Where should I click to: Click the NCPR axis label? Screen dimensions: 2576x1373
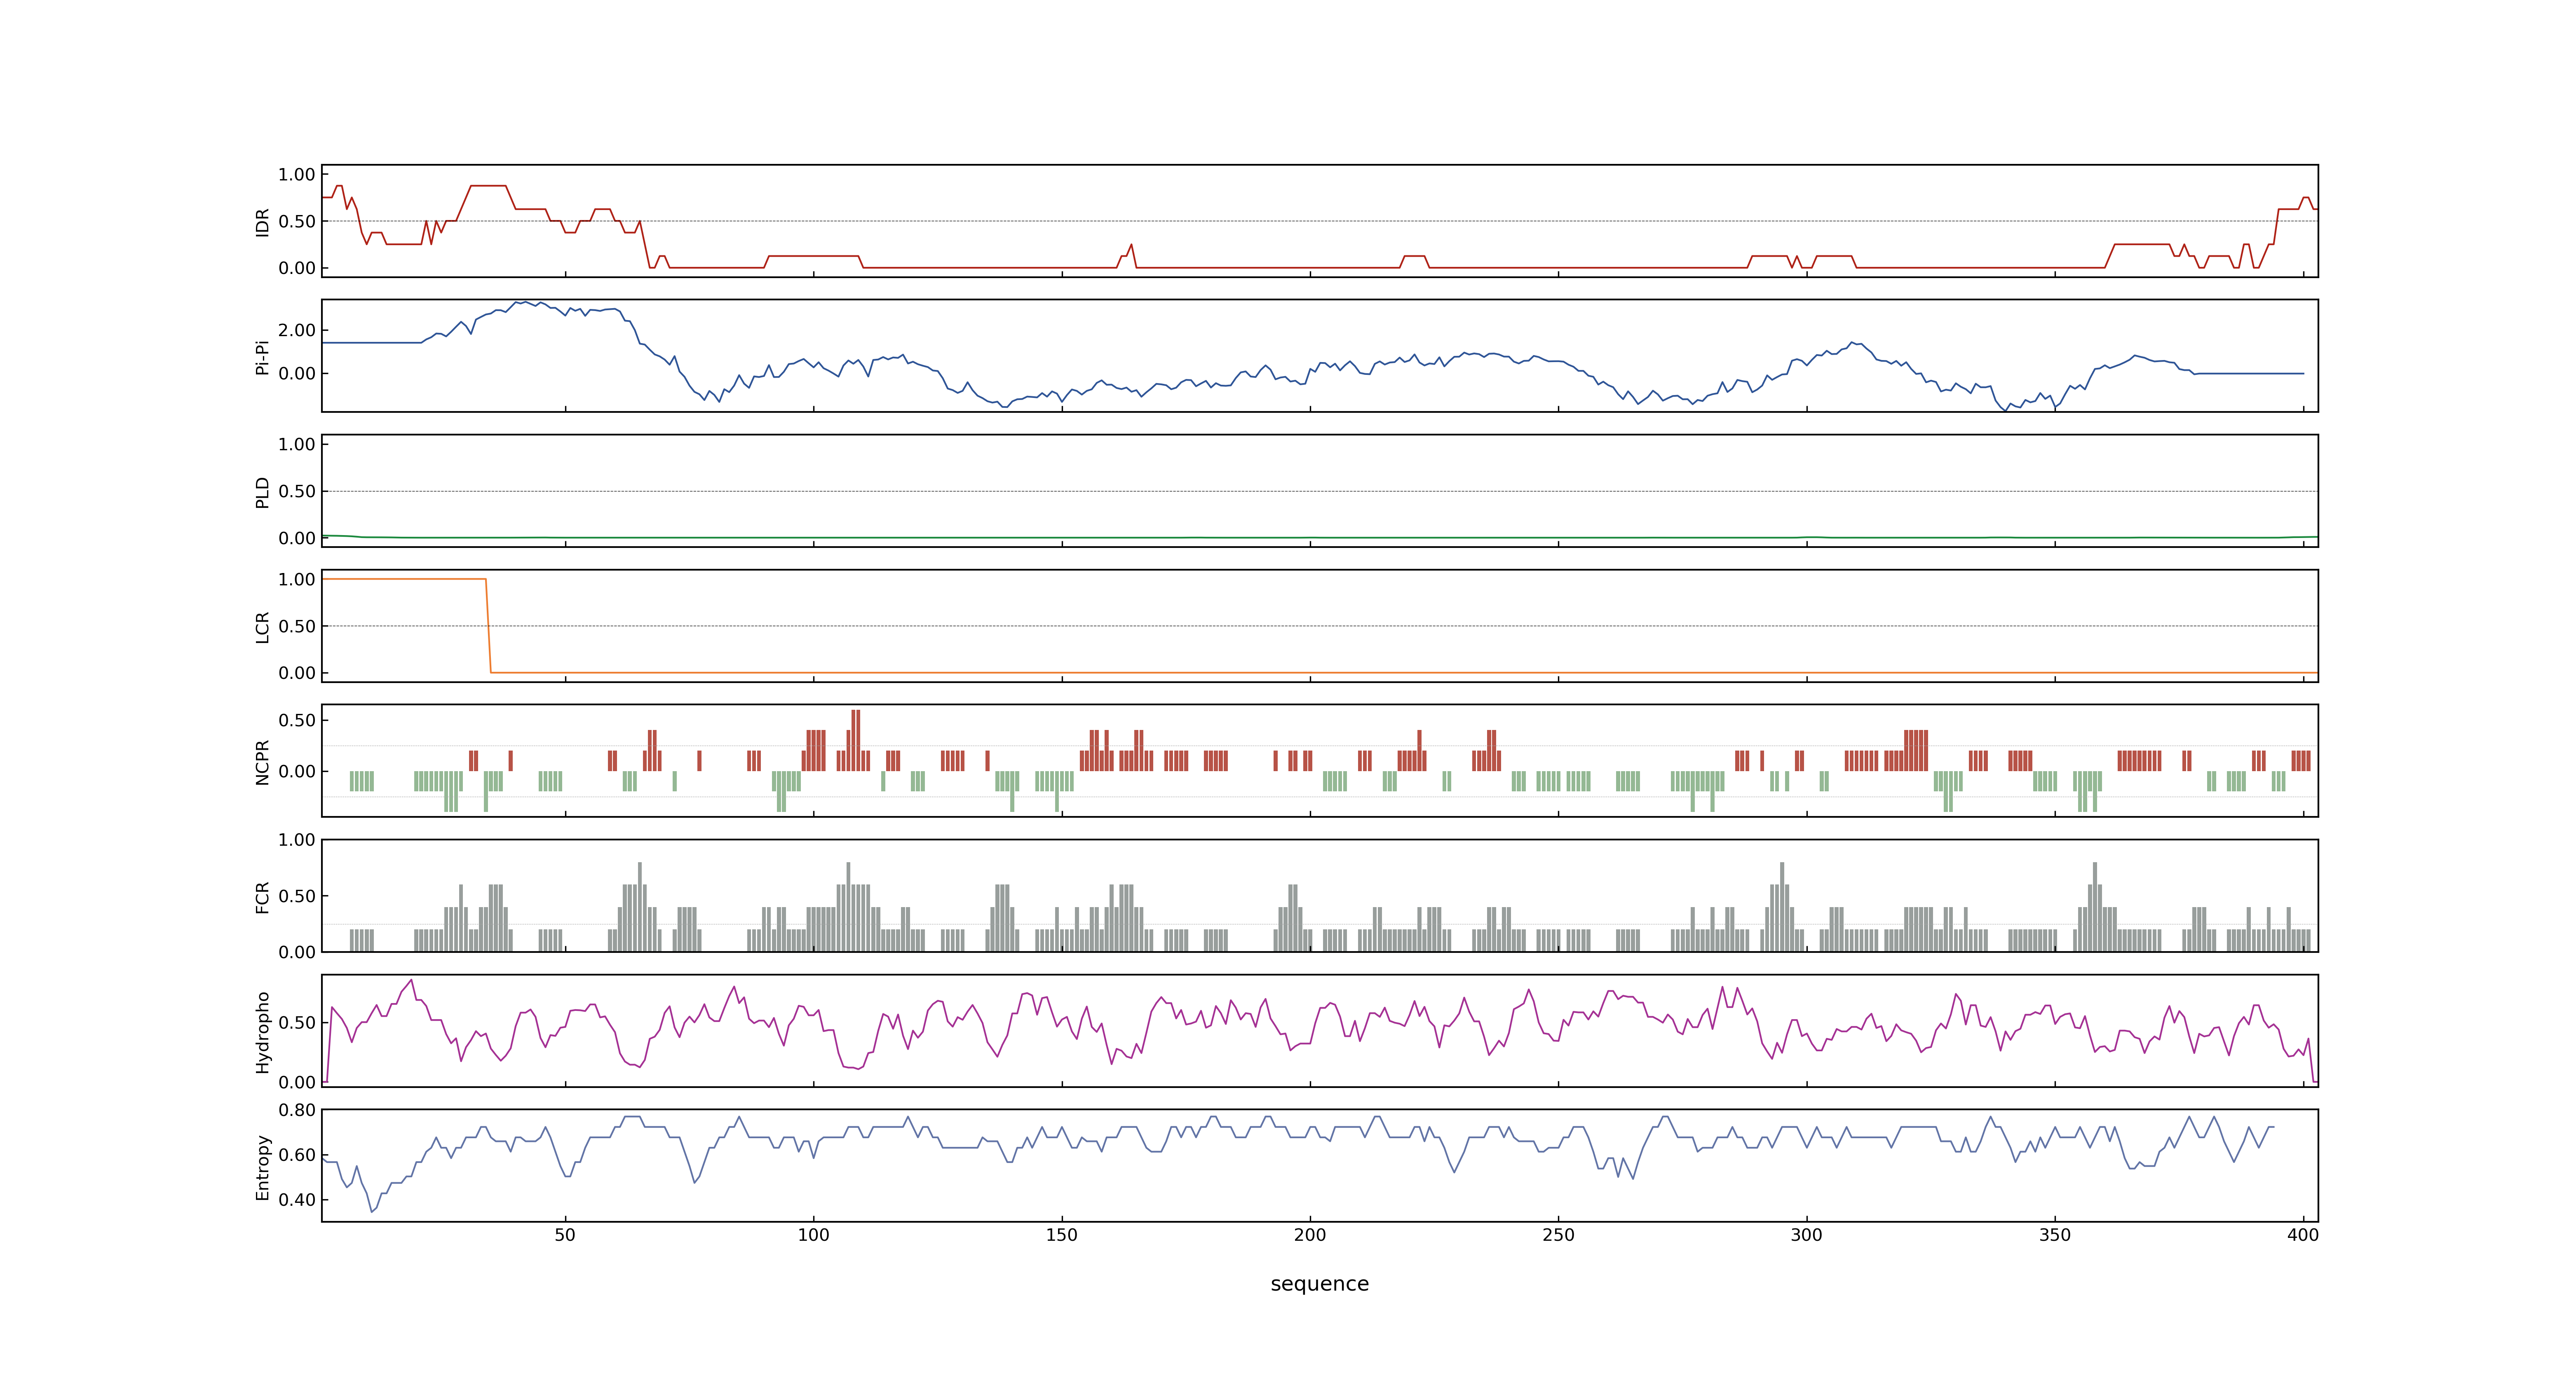click(x=263, y=763)
